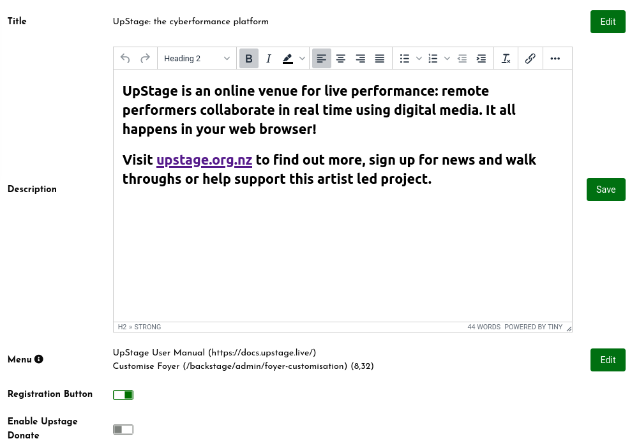Center align the description text

pyautogui.click(x=341, y=59)
